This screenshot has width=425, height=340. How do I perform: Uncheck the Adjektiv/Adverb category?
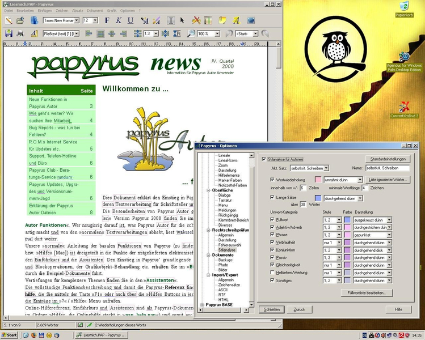(272, 227)
